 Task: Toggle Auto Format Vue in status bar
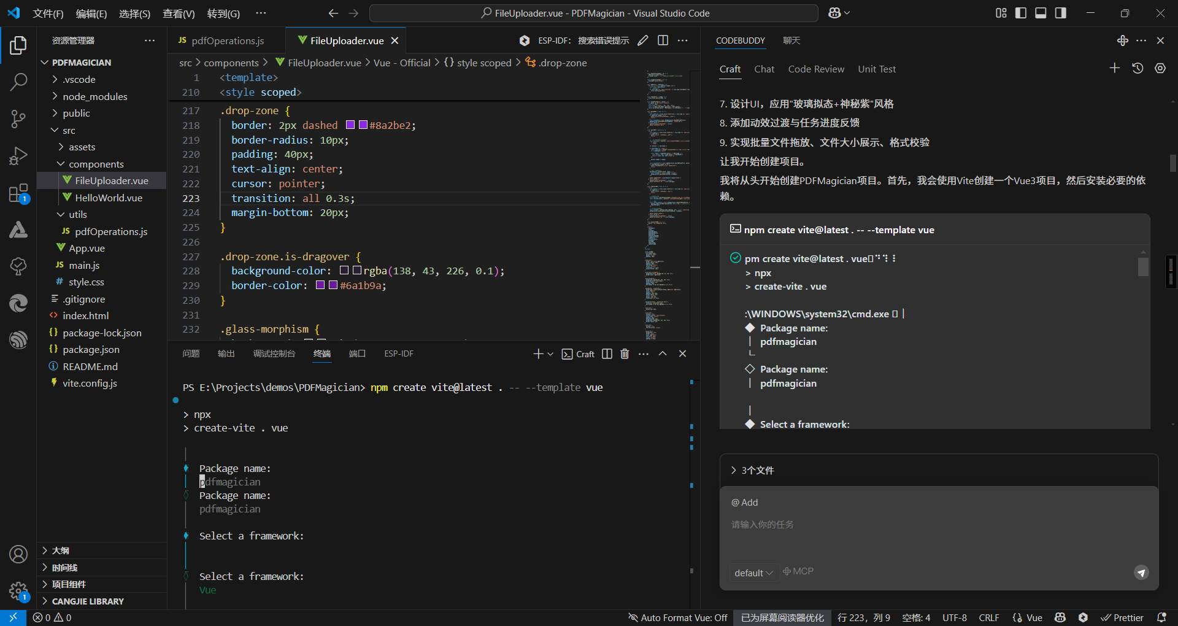click(677, 617)
